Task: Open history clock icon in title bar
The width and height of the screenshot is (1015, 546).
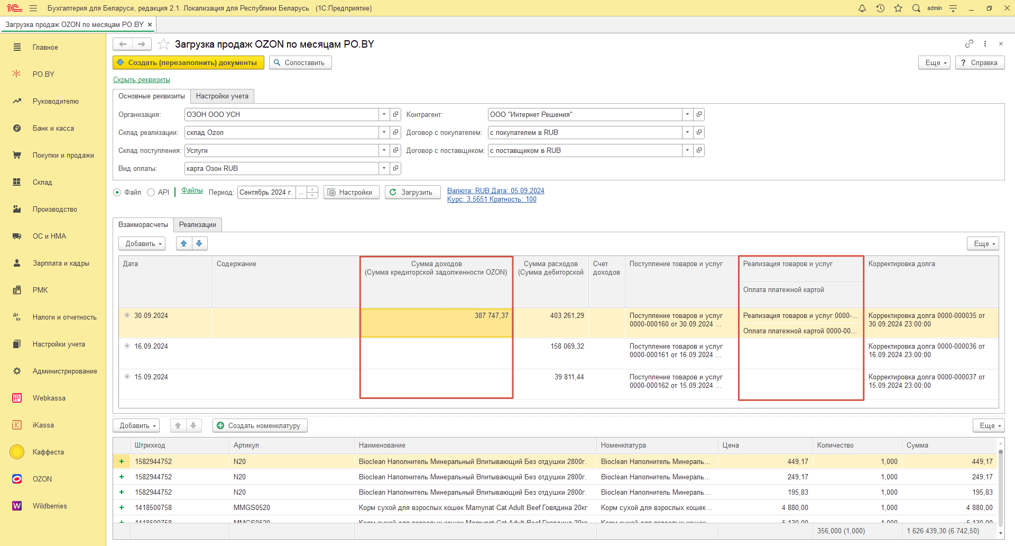Action: (x=880, y=8)
